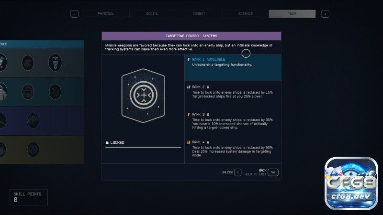Click the padlock icon next to LOCKED
This screenshot has width=383, height=215.
(x=107, y=142)
